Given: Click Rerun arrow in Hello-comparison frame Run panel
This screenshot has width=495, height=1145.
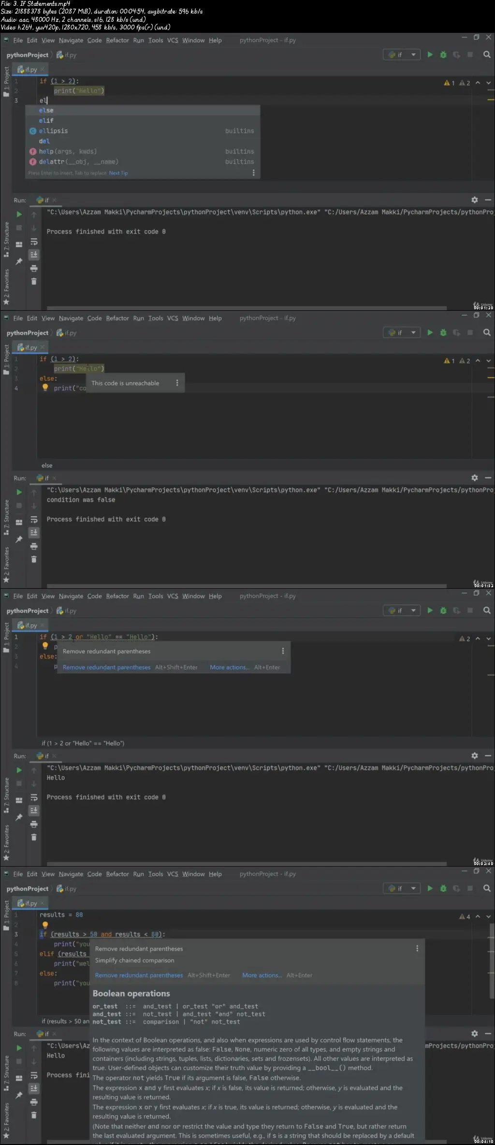Looking at the screenshot, I should (x=19, y=770).
